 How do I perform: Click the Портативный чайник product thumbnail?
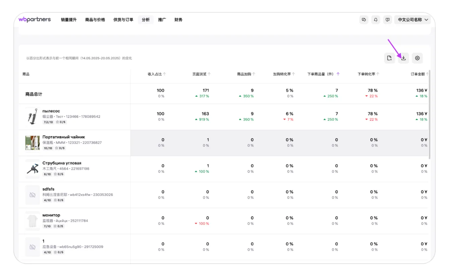(32, 143)
